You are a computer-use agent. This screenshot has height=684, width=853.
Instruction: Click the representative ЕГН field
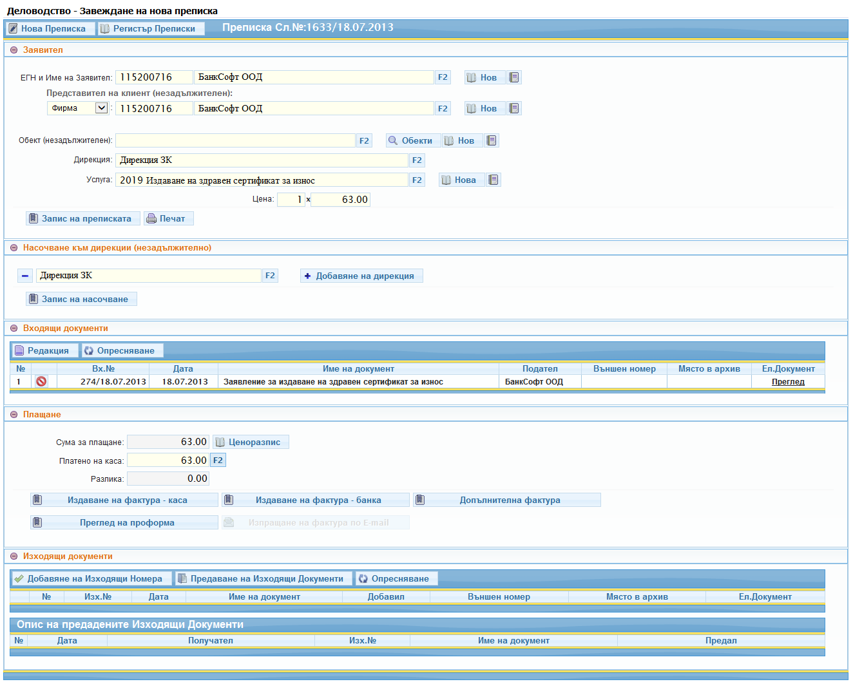154,108
